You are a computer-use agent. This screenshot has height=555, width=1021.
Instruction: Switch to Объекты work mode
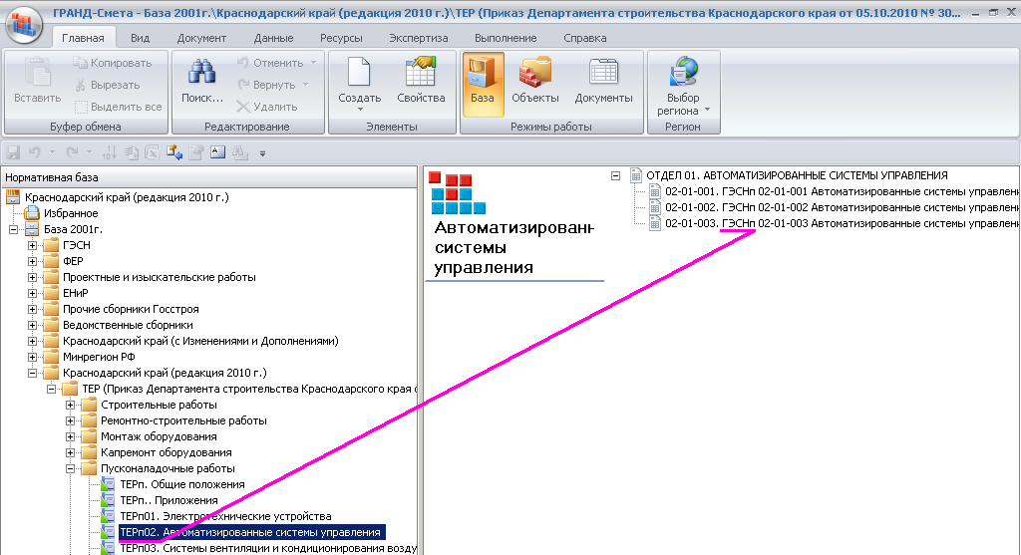point(534,81)
